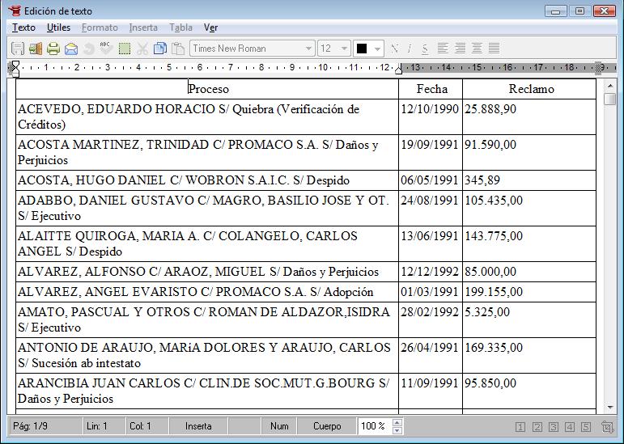The height and width of the screenshot is (444, 624).
Task: Click the 100 % zoom field
Action: (x=375, y=426)
